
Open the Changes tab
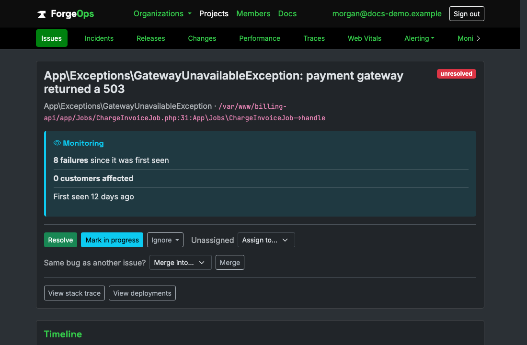[202, 38]
